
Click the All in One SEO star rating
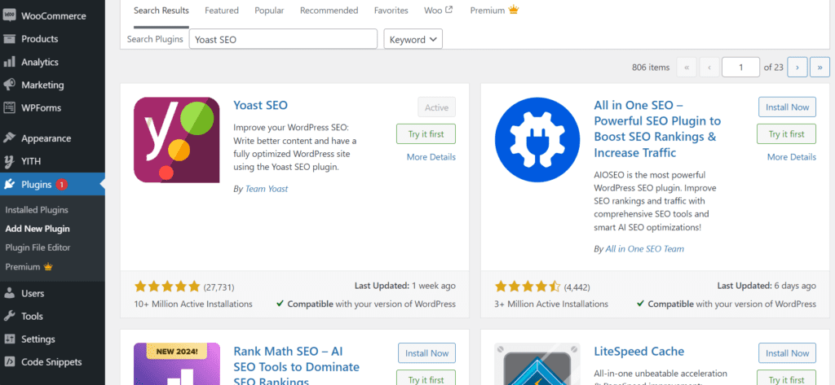pos(528,287)
